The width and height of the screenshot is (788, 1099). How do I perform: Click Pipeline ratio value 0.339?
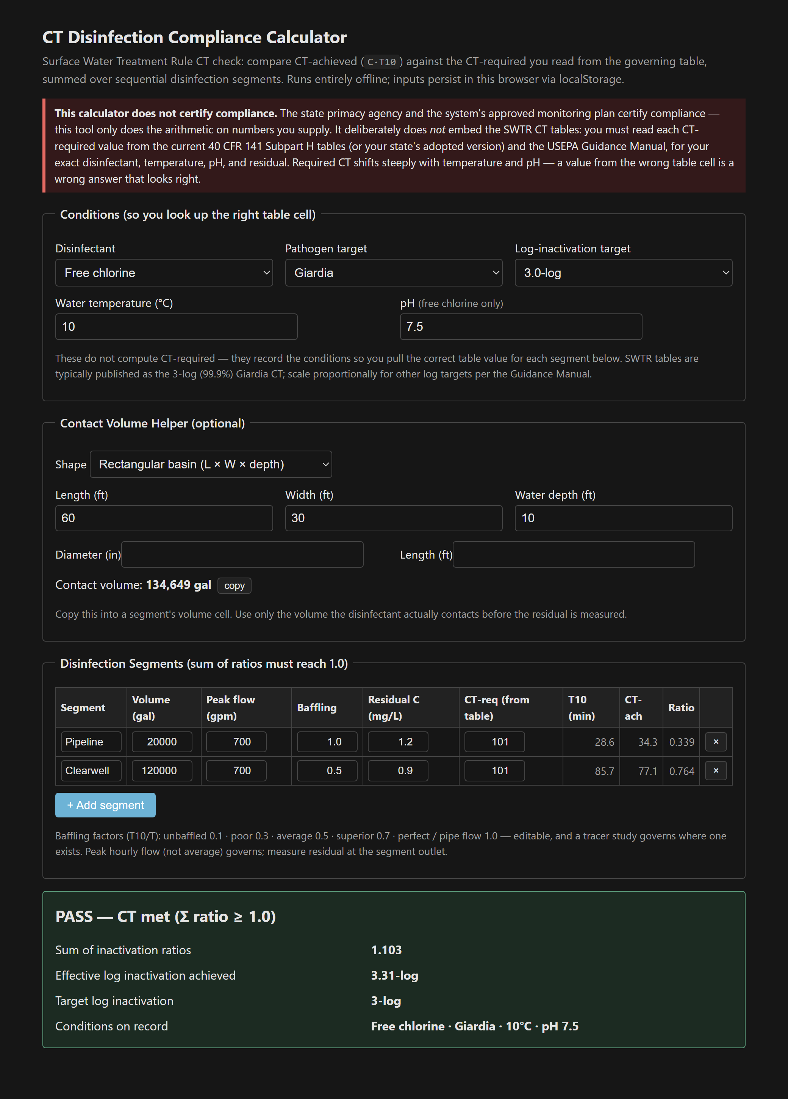click(x=682, y=742)
